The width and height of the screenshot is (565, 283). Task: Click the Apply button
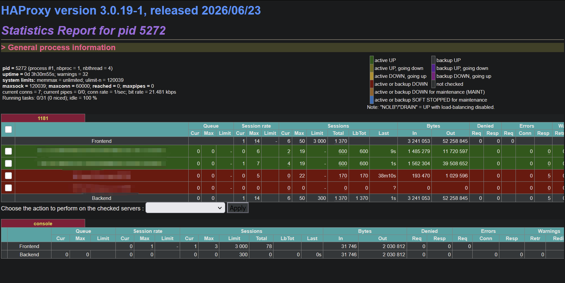click(238, 208)
